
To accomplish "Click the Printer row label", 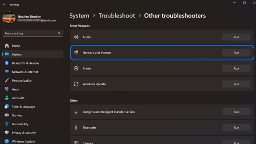I will (x=87, y=68).
